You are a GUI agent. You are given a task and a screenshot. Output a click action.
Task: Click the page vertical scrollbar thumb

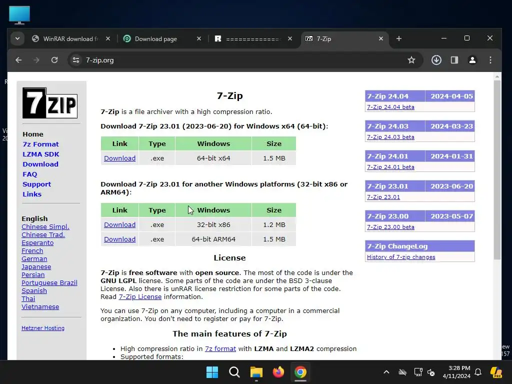coord(497,170)
